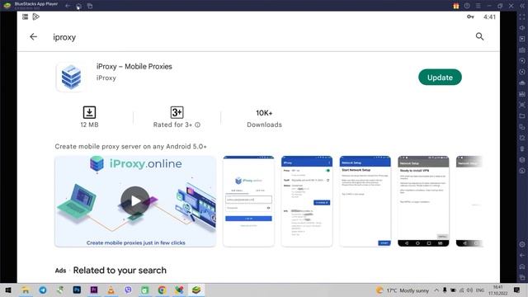Open the iProxy developer name link

(106, 78)
